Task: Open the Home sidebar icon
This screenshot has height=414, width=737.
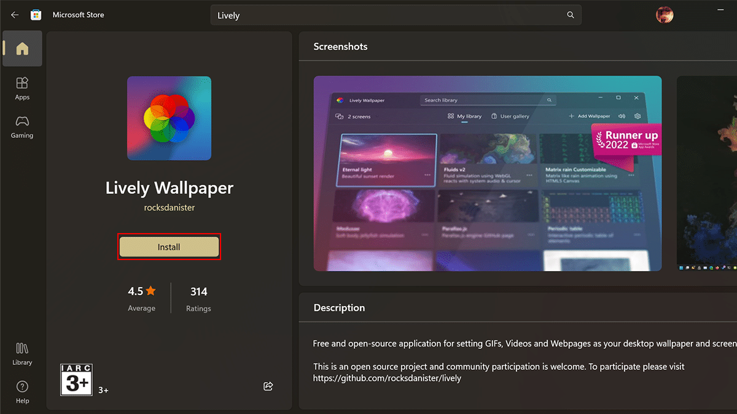Action: (22, 49)
